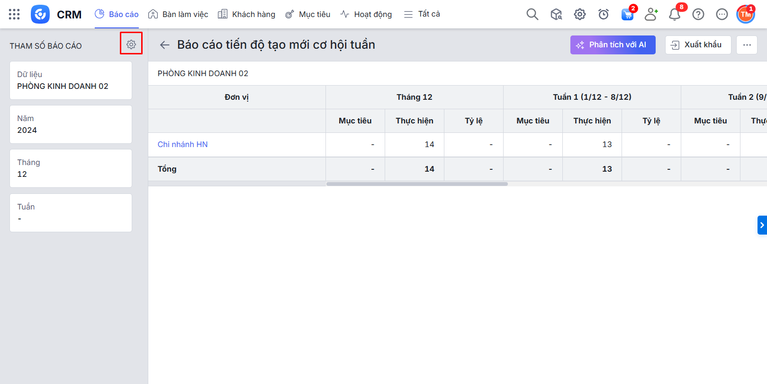The height and width of the screenshot is (384, 767).
Task: Click the help question mark icon
Action: pyautogui.click(x=698, y=15)
